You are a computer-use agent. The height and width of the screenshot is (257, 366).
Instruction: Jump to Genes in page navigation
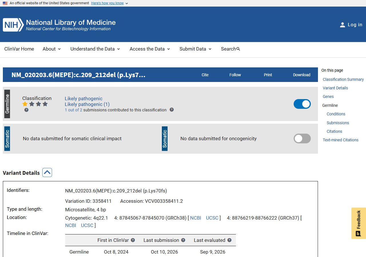coord(328,97)
